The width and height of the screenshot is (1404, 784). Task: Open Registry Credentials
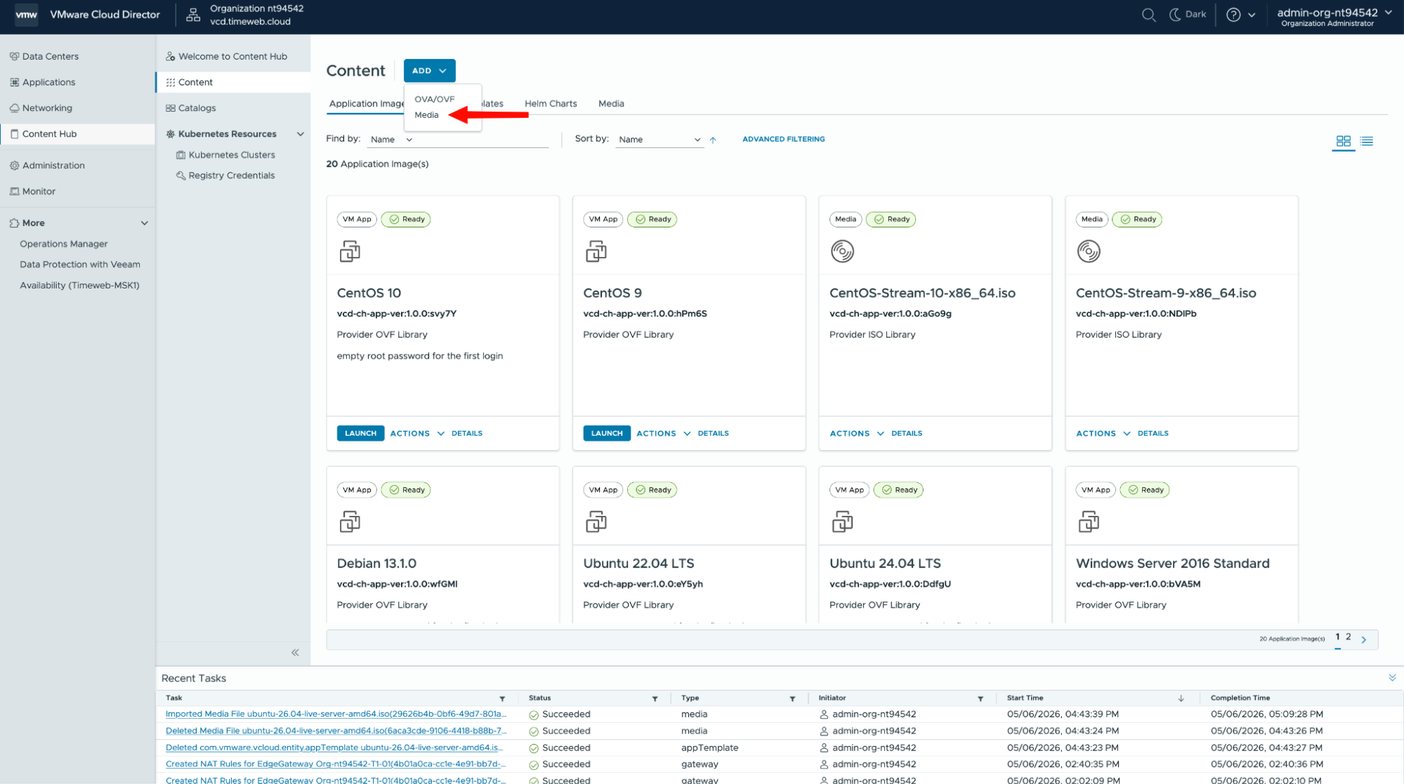pos(231,175)
